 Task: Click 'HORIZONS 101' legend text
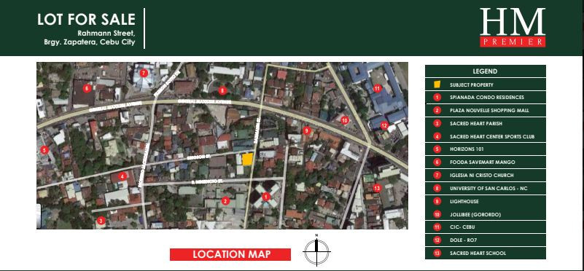[x=467, y=149]
